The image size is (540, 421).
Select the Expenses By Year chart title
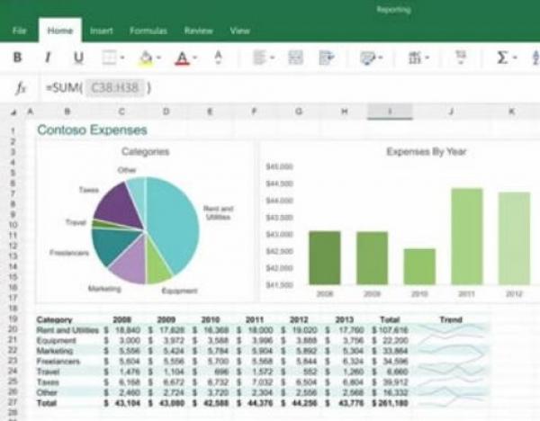pos(427,151)
